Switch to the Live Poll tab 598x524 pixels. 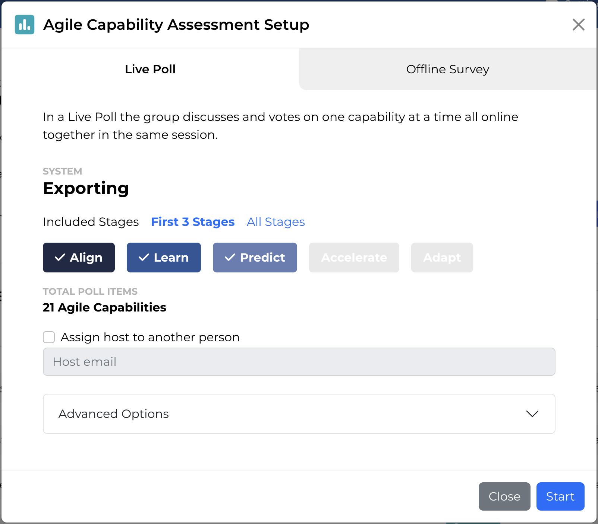(x=150, y=69)
